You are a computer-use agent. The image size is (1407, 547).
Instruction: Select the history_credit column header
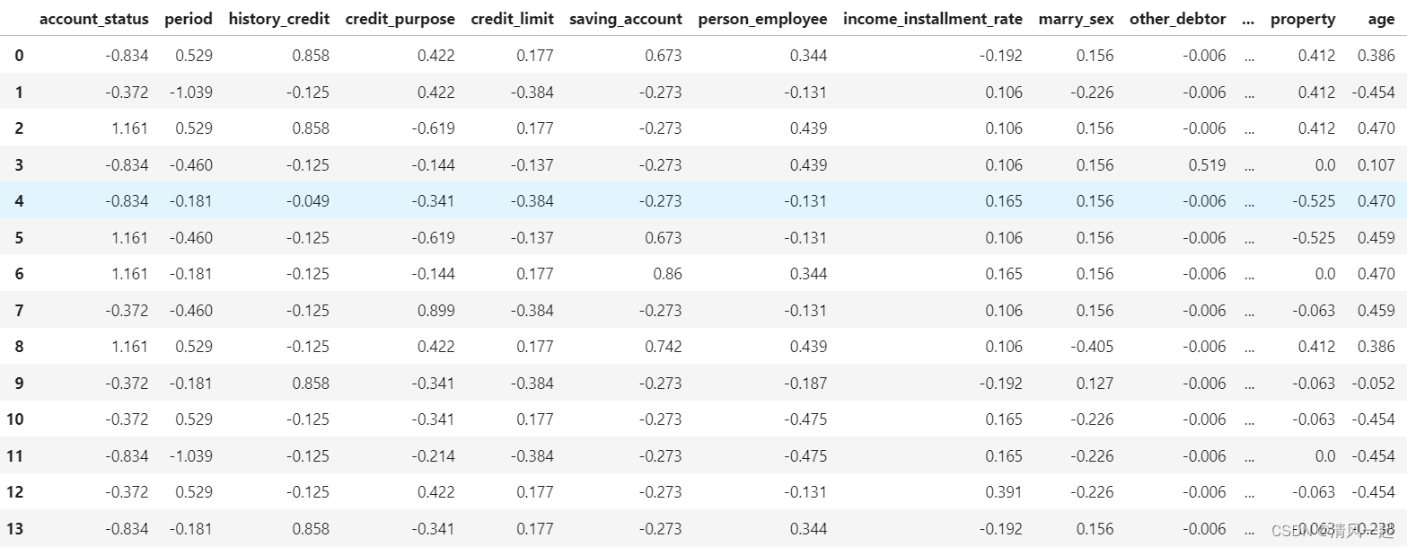[279, 19]
